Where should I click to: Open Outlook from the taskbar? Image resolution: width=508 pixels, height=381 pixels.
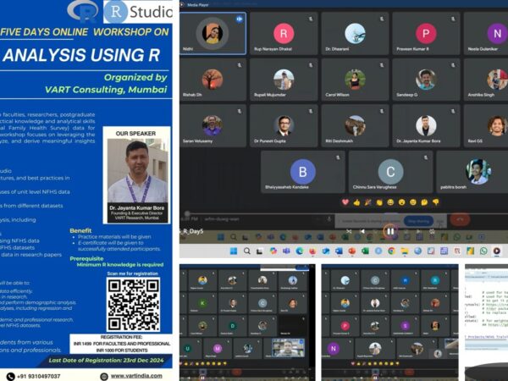click(x=326, y=251)
